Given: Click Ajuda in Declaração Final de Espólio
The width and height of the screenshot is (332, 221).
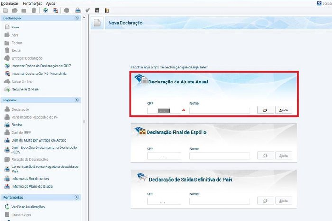Looking at the screenshot, I should (x=284, y=156).
